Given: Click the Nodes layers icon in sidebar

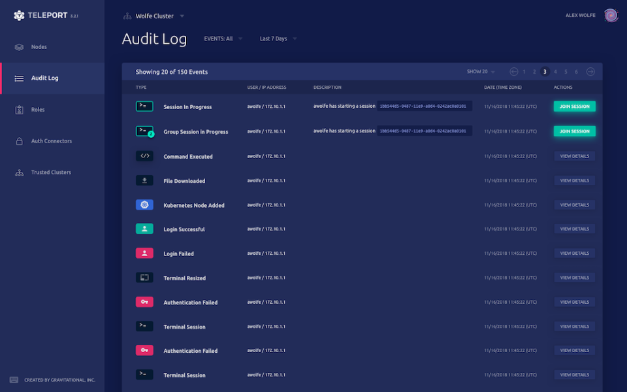Looking at the screenshot, I should pyautogui.click(x=19, y=47).
